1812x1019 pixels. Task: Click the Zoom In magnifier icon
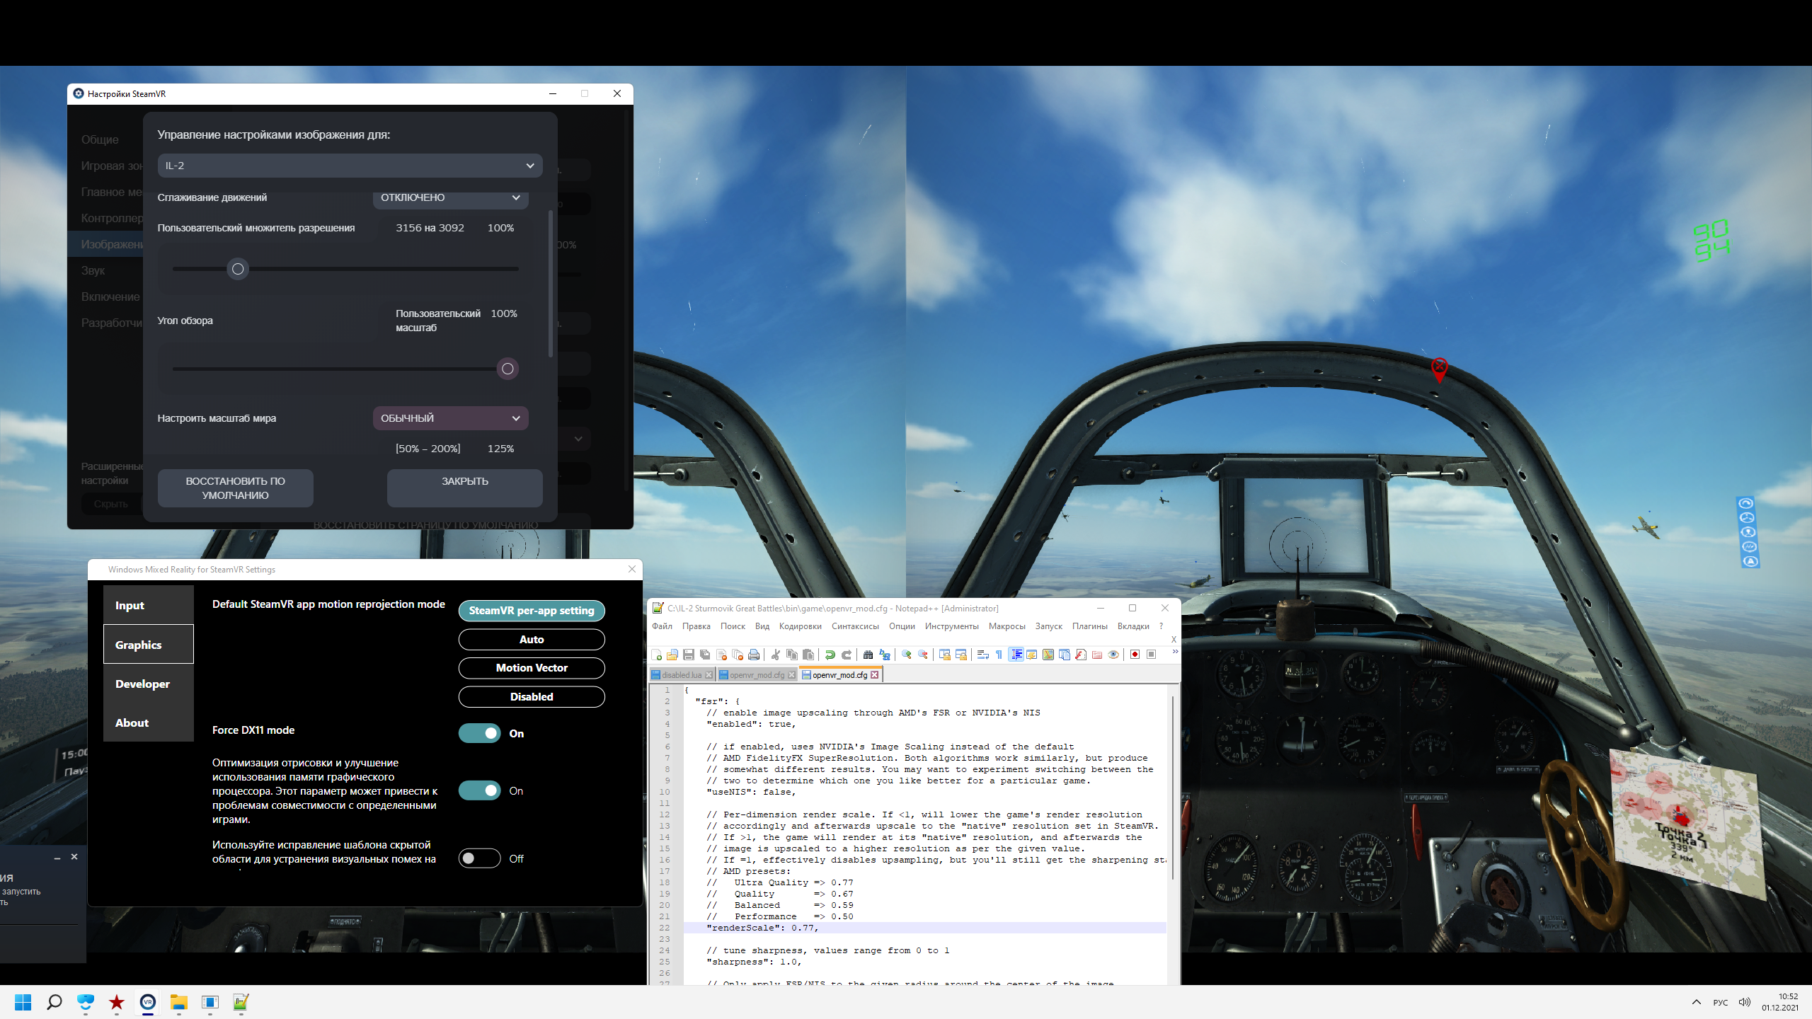coord(907,655)
